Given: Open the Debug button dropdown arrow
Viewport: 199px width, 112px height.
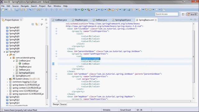Looking at the screenshot, I should click(79, 10).
